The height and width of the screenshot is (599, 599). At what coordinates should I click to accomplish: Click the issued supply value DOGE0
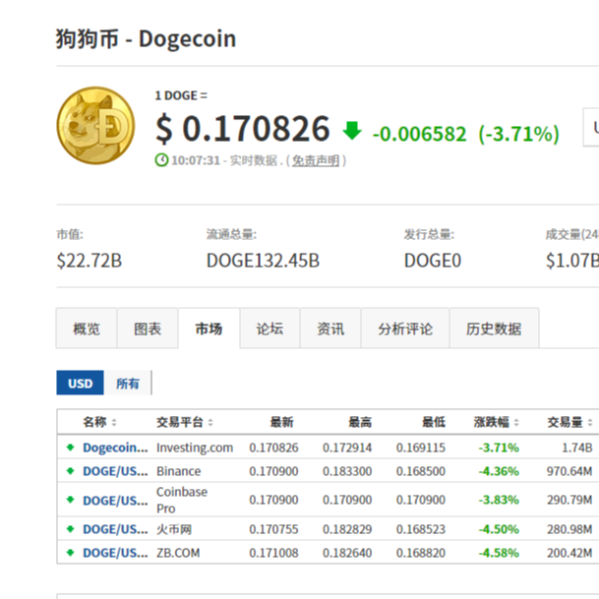(x=433, y=261)
